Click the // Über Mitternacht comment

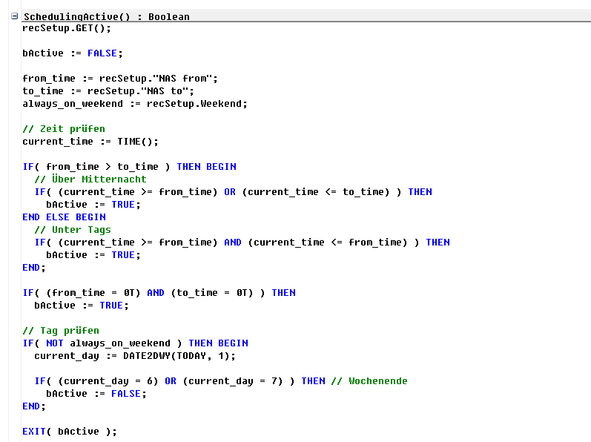(x=90, y=179)
